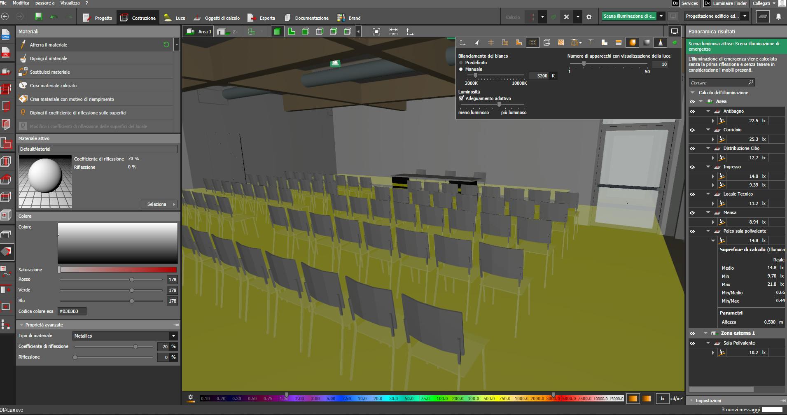
Task: Select the Predefinito white balance option
Action: point(461,63)
